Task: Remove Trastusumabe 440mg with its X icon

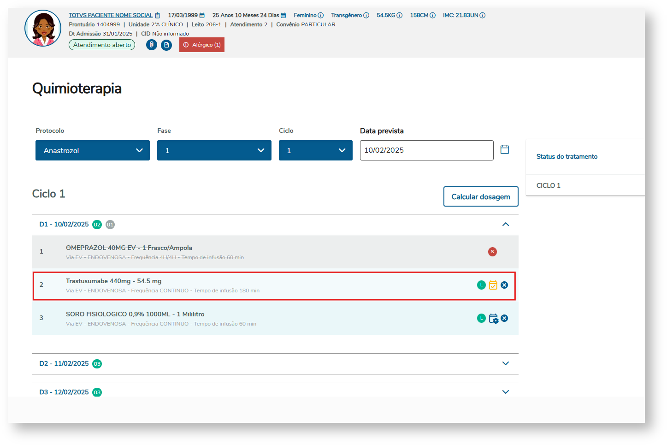Action: click(504, 285)
